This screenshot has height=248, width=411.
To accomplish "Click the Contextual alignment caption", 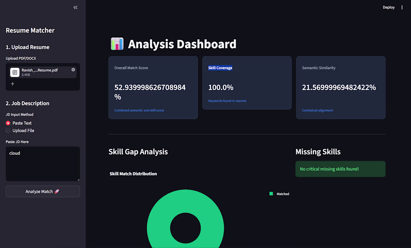I will [318, 110].
